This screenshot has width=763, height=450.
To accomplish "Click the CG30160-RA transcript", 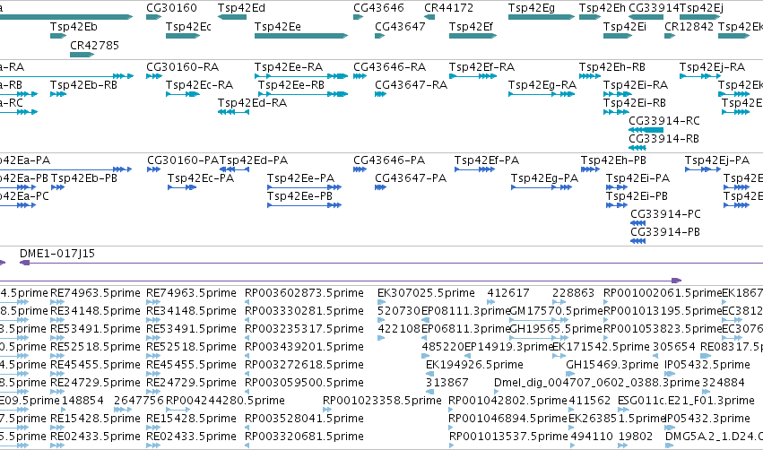I will [154, 76].
